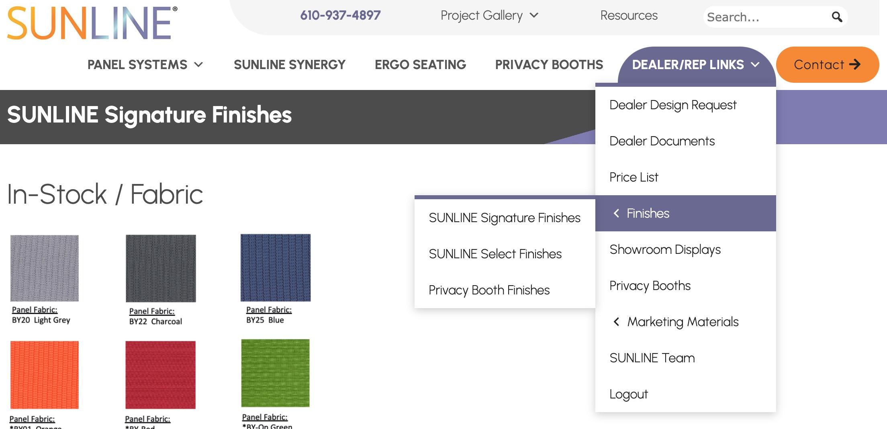Click the SUNLINE logo
Image resolution: width=887 pixels, height=429 pixels.
click(92, 22)
